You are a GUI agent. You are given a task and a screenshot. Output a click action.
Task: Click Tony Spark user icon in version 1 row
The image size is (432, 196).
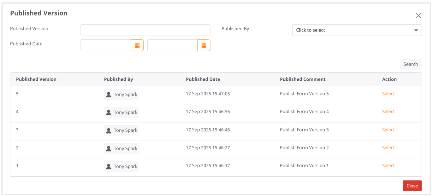tap(109, 167)
